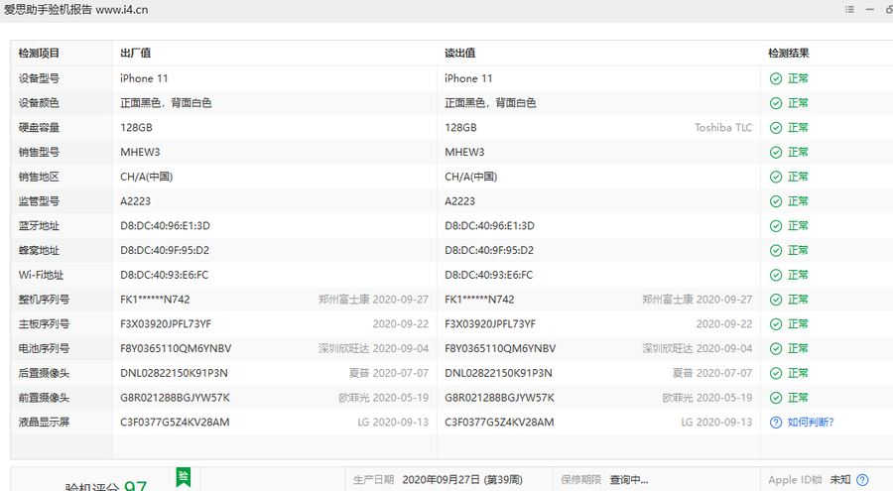Click green check icon in 设备型号 row
Screen dimensions: 893x491
(x=776, y=78)
